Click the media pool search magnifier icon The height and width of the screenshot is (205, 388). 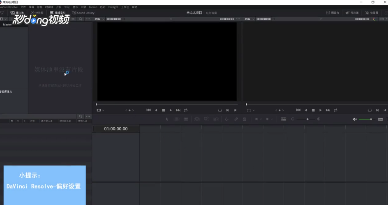coord(81,19)
